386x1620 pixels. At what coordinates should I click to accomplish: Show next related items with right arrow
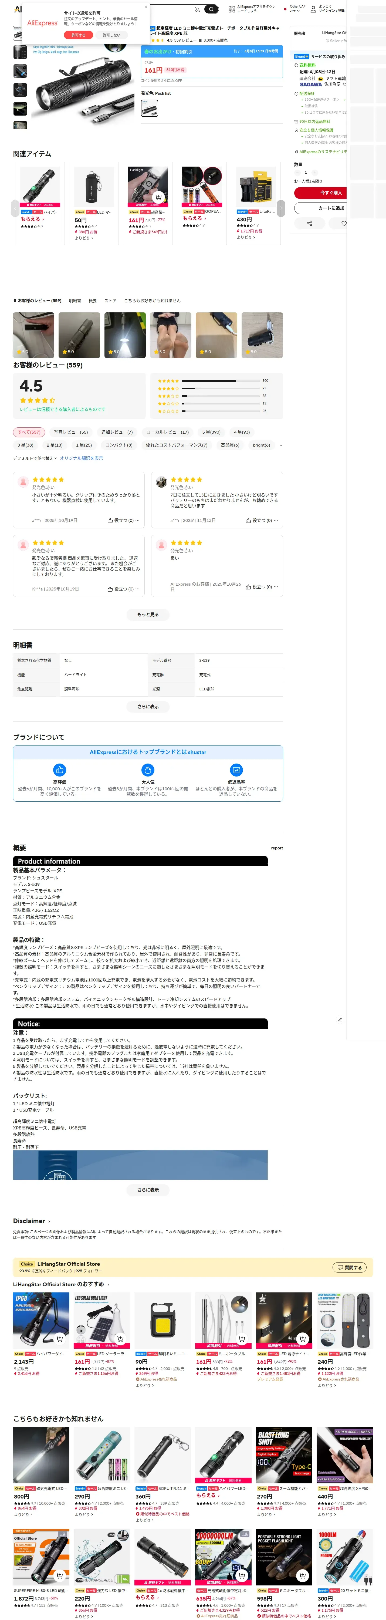(280, 208)
